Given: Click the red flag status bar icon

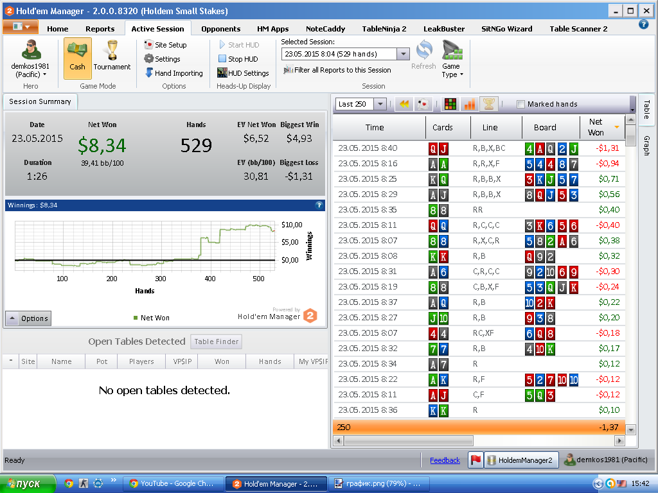Looking at the screenshot, I should click(476, 460).
